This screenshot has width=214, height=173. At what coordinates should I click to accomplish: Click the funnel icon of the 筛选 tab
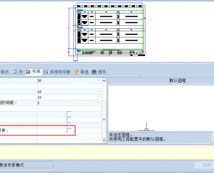(77, 72)
